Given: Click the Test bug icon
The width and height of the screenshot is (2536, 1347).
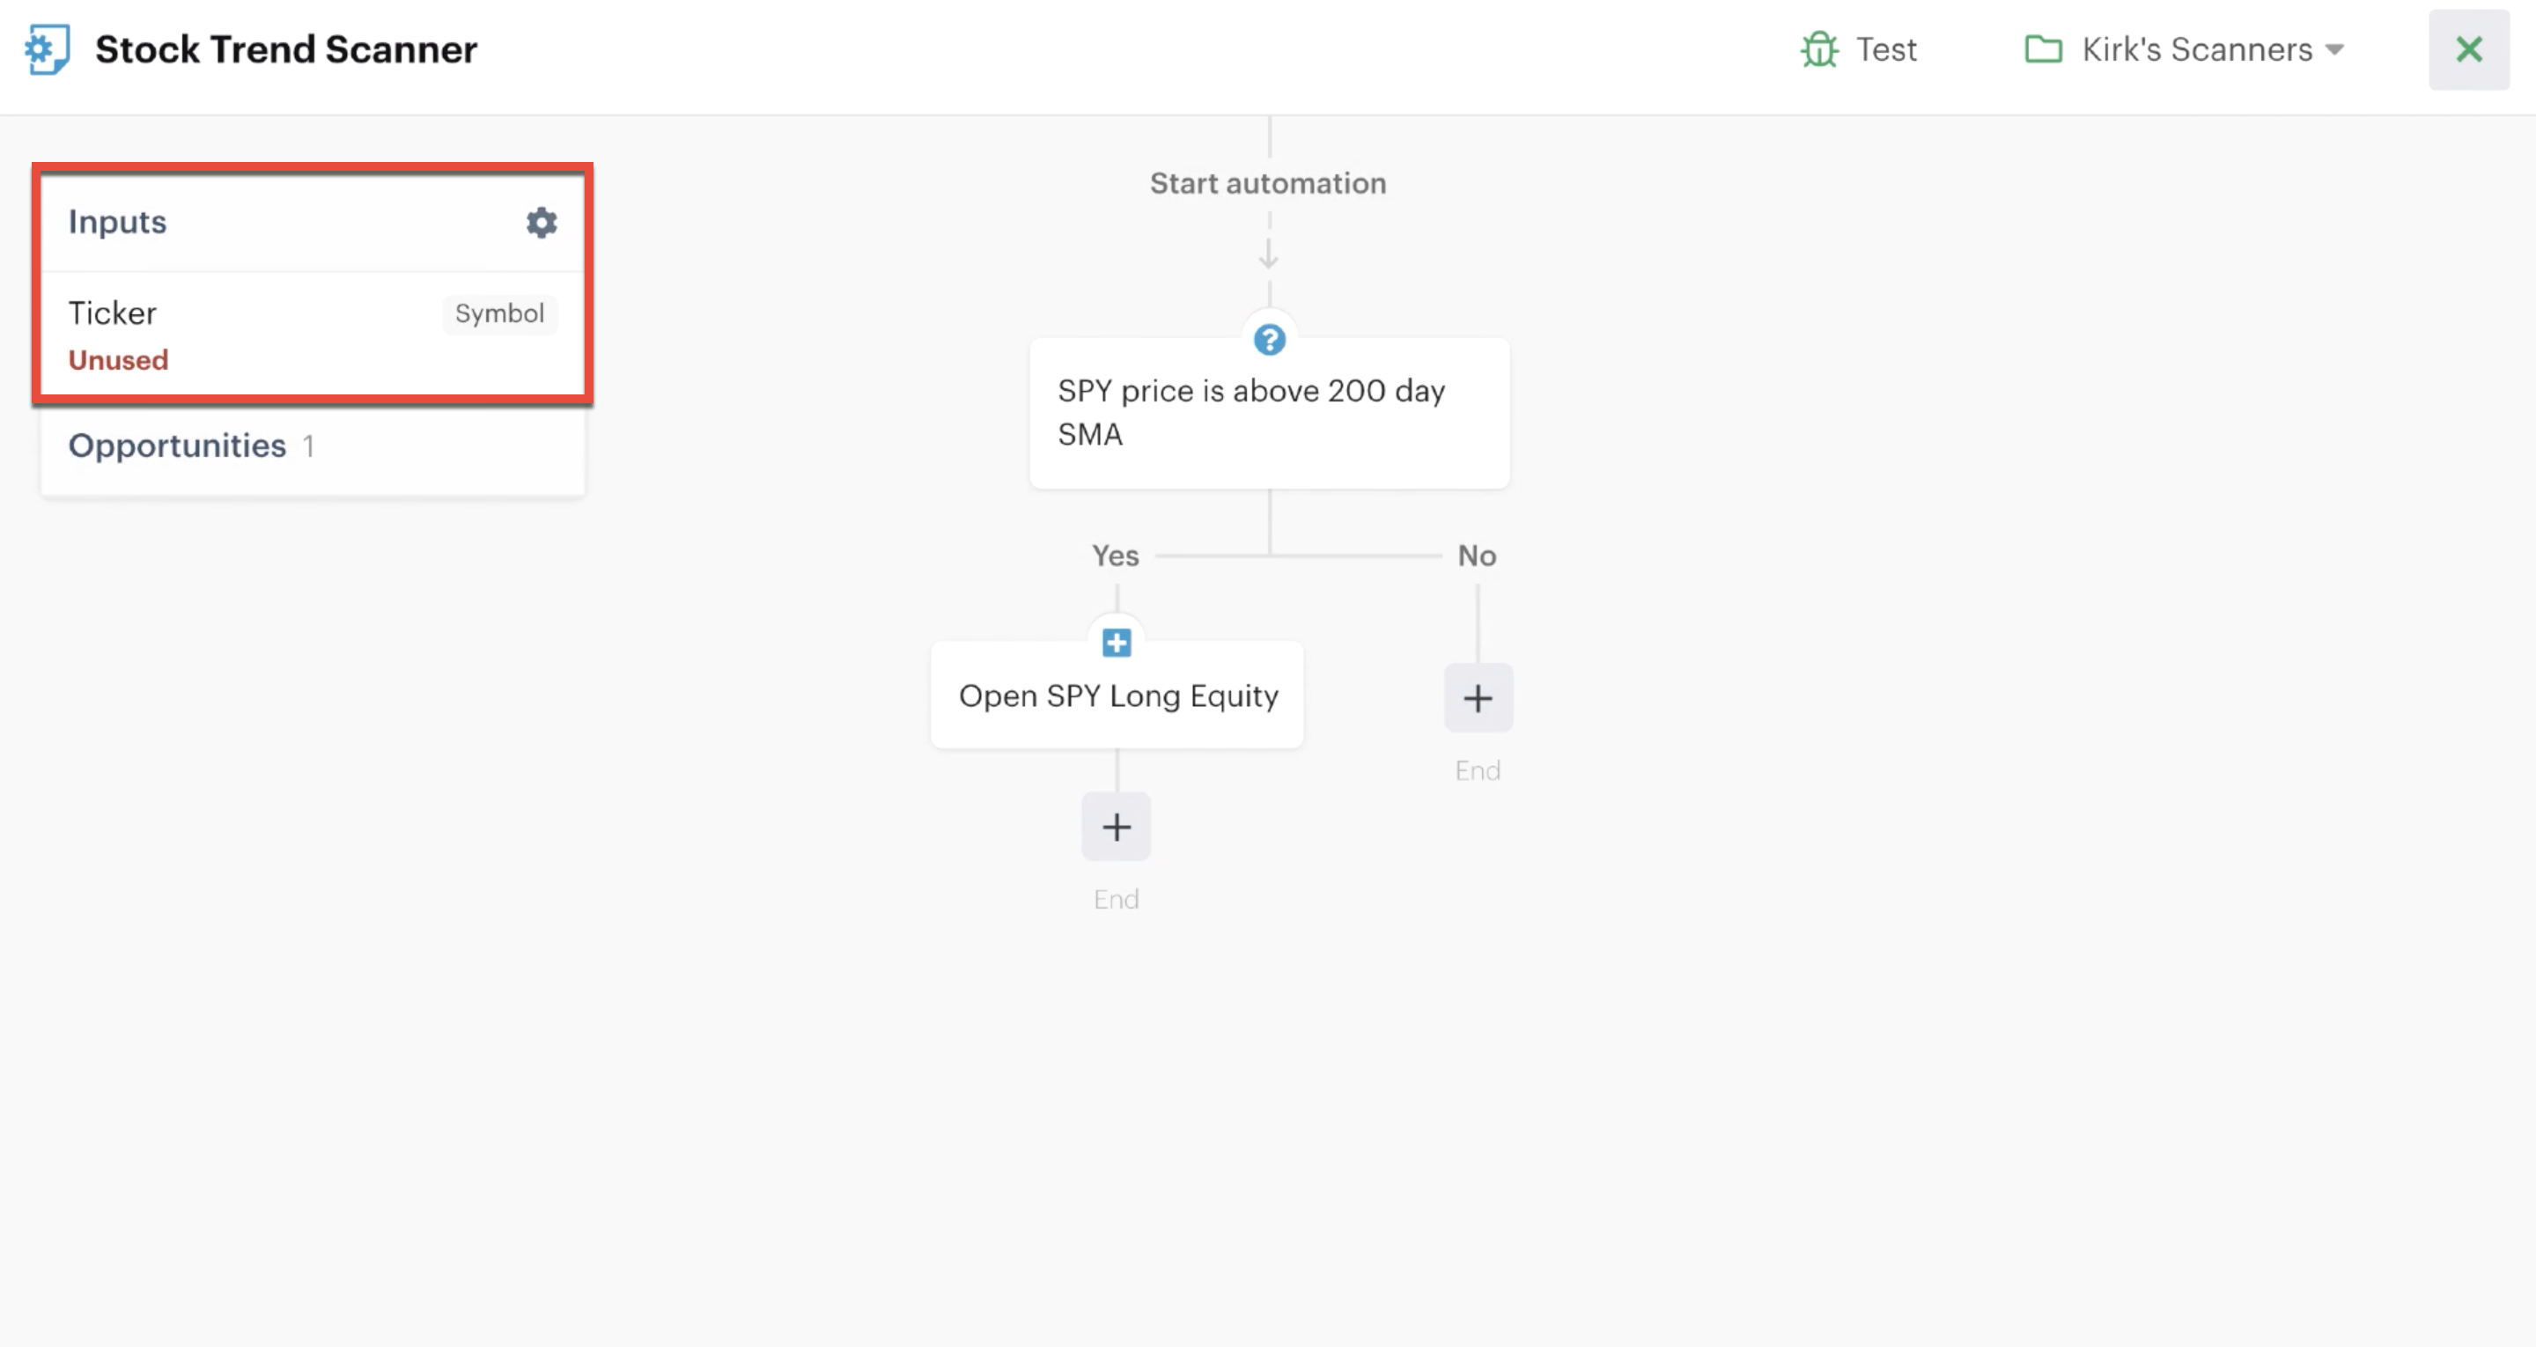Looking at the screenshot, I should (1819, 49).
